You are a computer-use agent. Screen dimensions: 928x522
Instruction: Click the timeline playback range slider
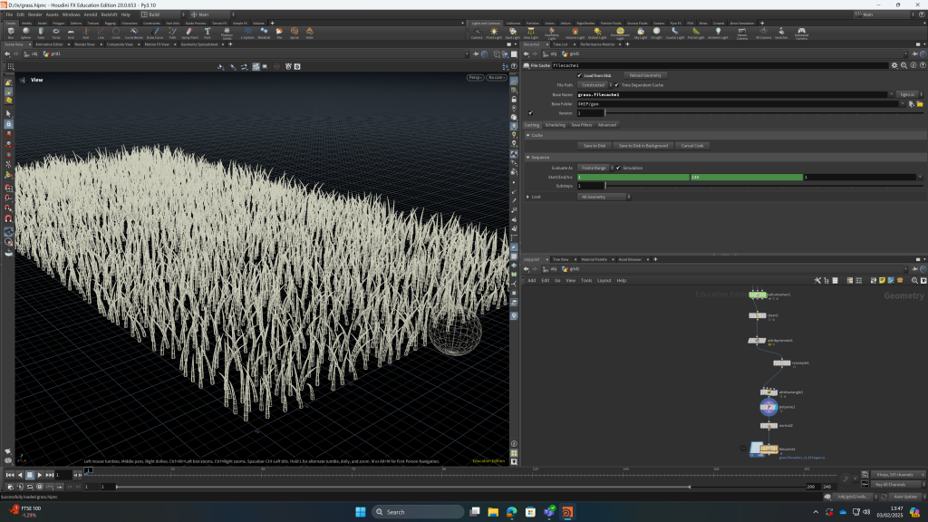[403, 487]
